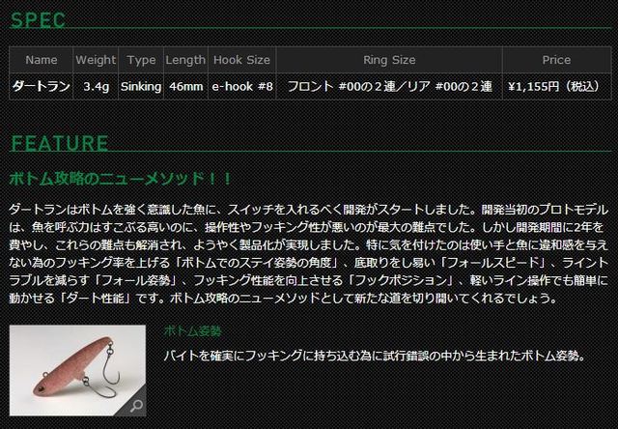
Task: Select the Hook Size column header
Action: tap(242, 60)
